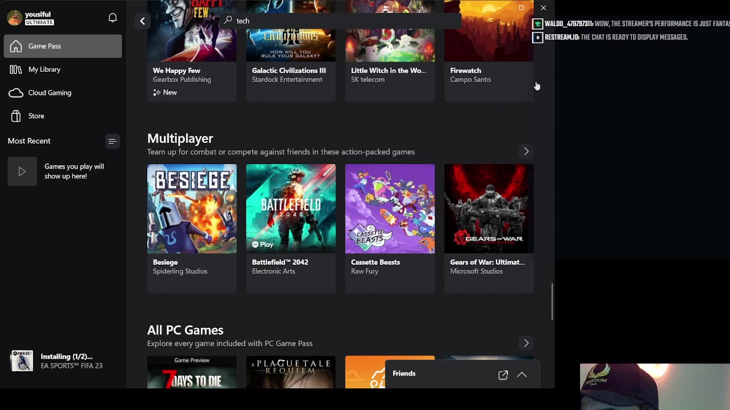The width and height of the screenshot is (730, 410).
Task: Open the My Library books icon
Action: [16, 69]
